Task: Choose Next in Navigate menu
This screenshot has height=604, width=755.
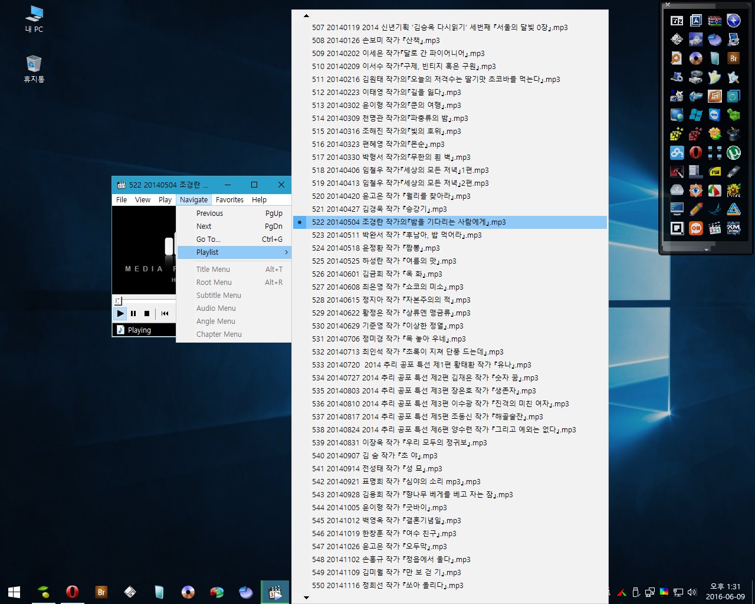Action: click(x=234, y=226)
